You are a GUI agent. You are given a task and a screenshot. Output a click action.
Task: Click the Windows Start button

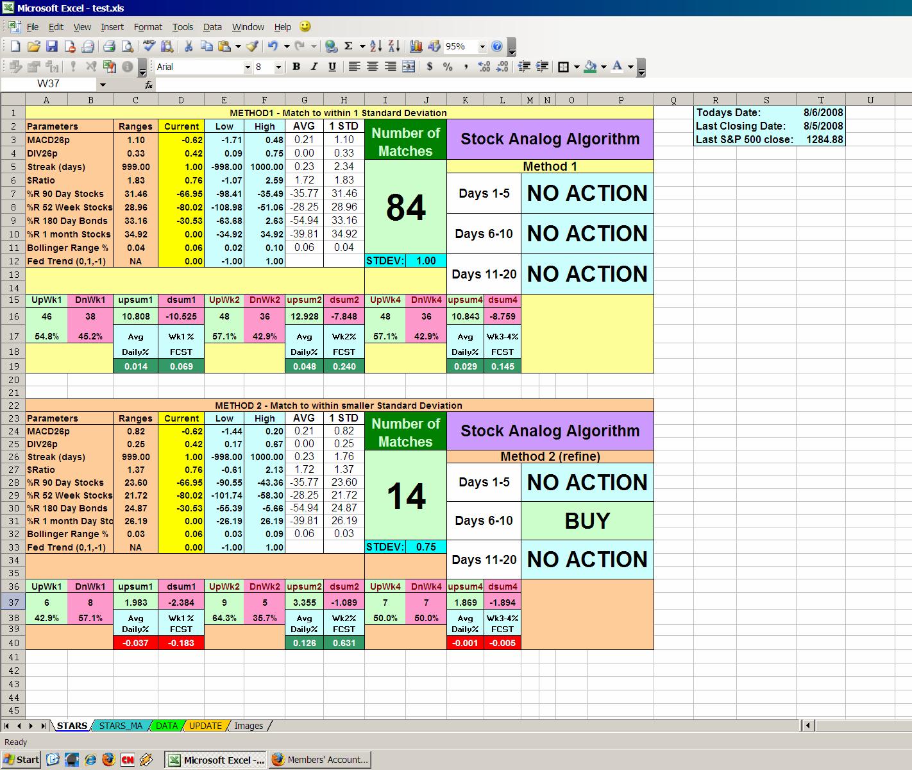(x=21, y=760)
